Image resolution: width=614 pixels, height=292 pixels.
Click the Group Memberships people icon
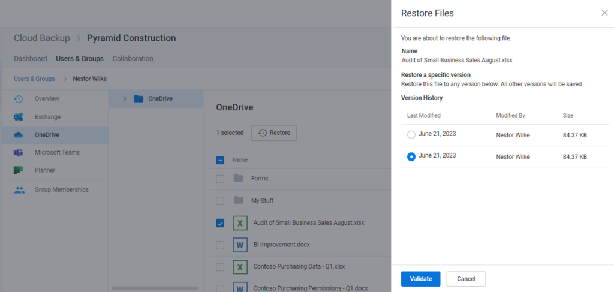tap(19, 190)
